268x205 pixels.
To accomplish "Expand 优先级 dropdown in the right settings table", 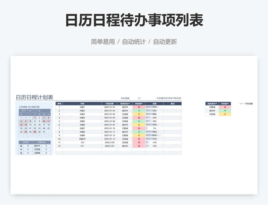I will pos(225,104).
